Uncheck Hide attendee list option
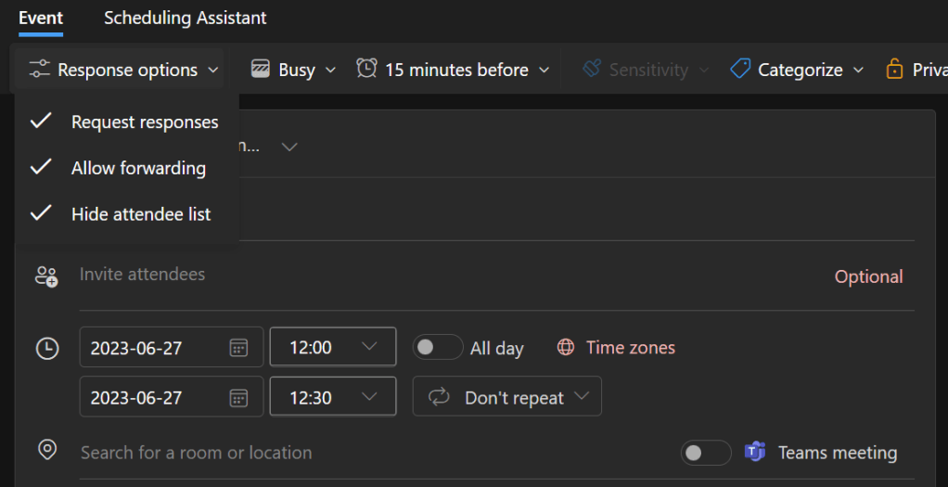This screenshot has height=487, width=948. 141,214
